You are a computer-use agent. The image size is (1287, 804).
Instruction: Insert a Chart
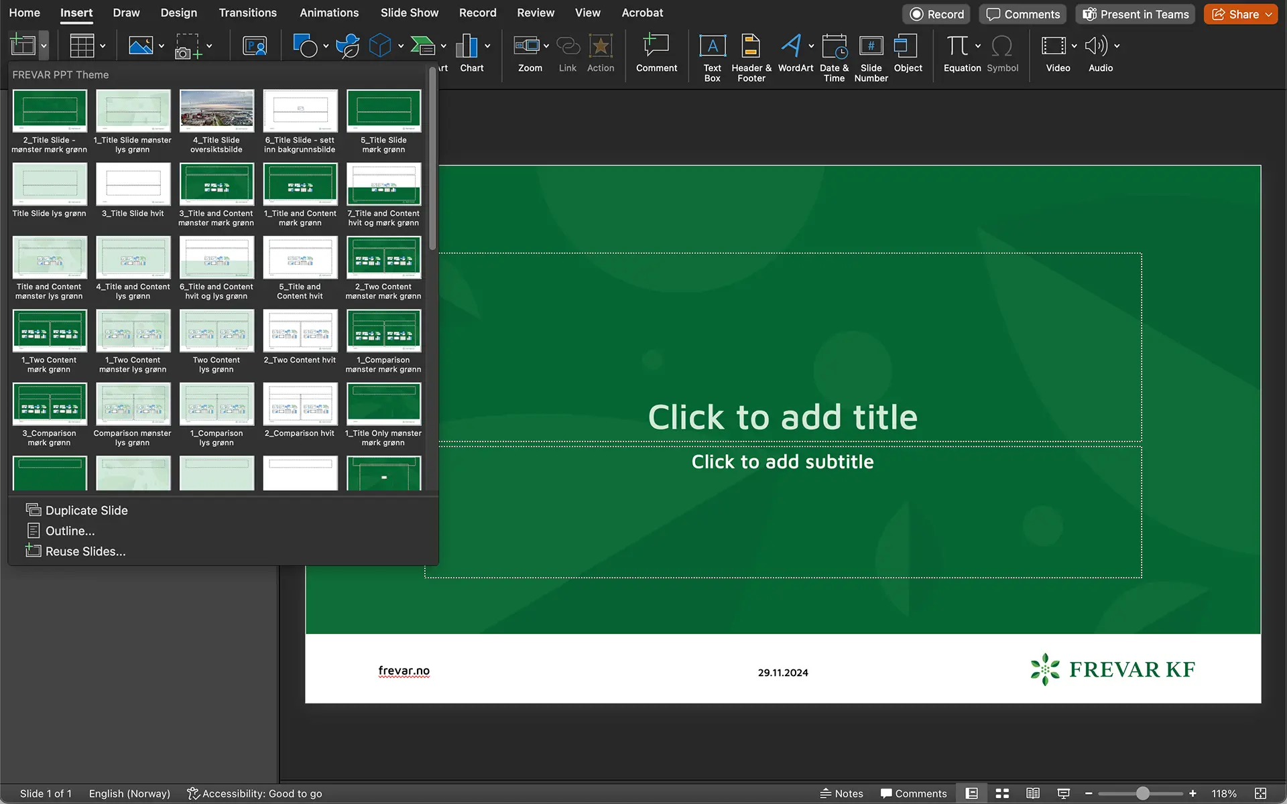point(467,47)
